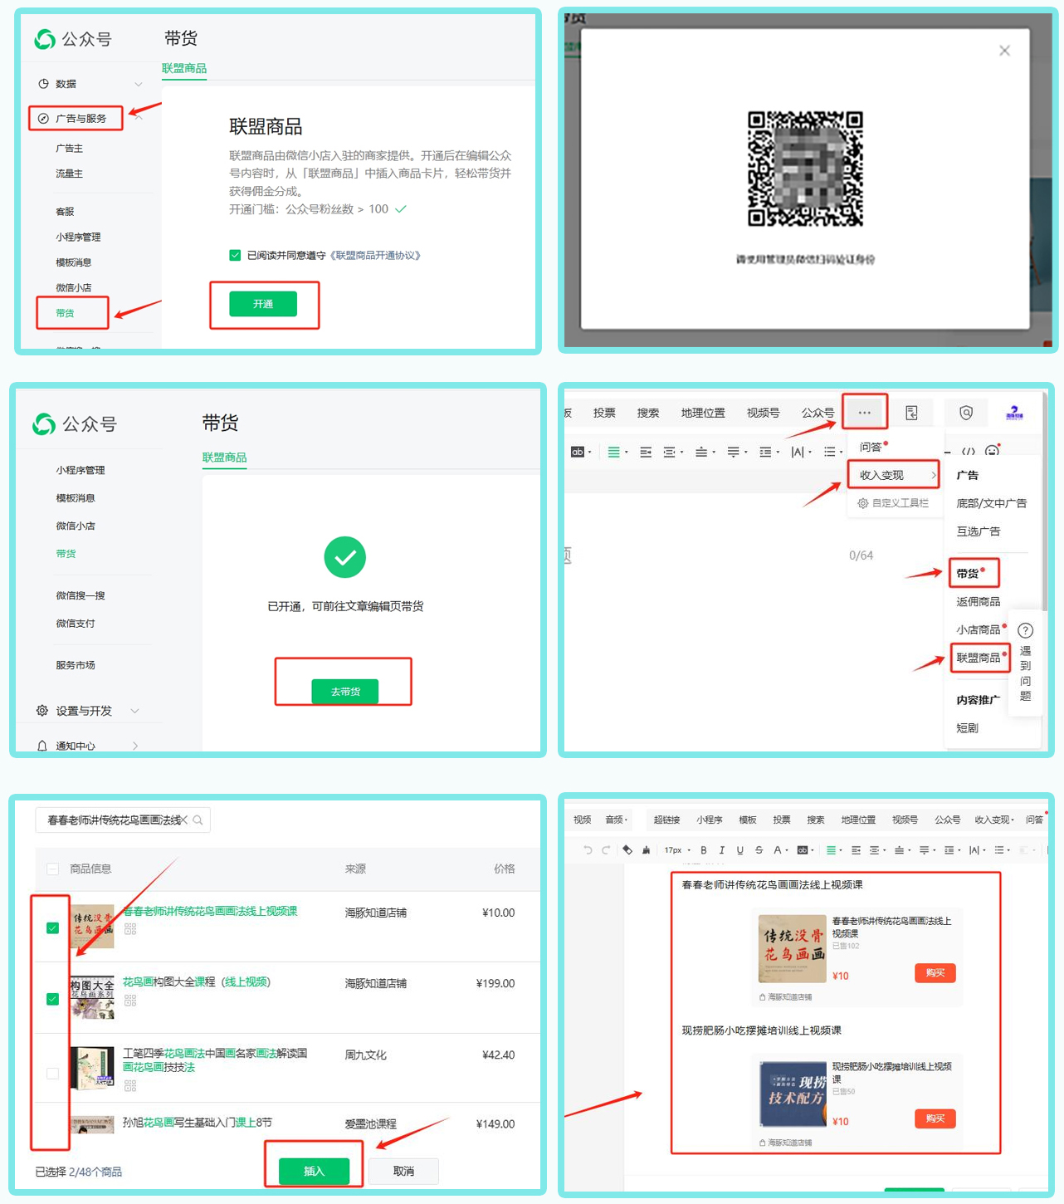Click the 取消 button beside 插入
1064x1204 pixels.
click(x=403, y=1172)
